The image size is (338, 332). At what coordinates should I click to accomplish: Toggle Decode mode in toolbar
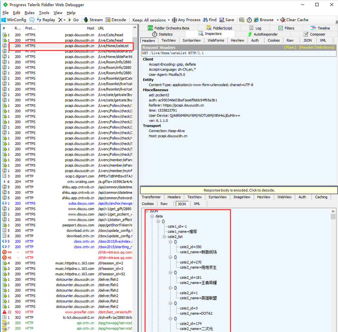coord(116,20)
